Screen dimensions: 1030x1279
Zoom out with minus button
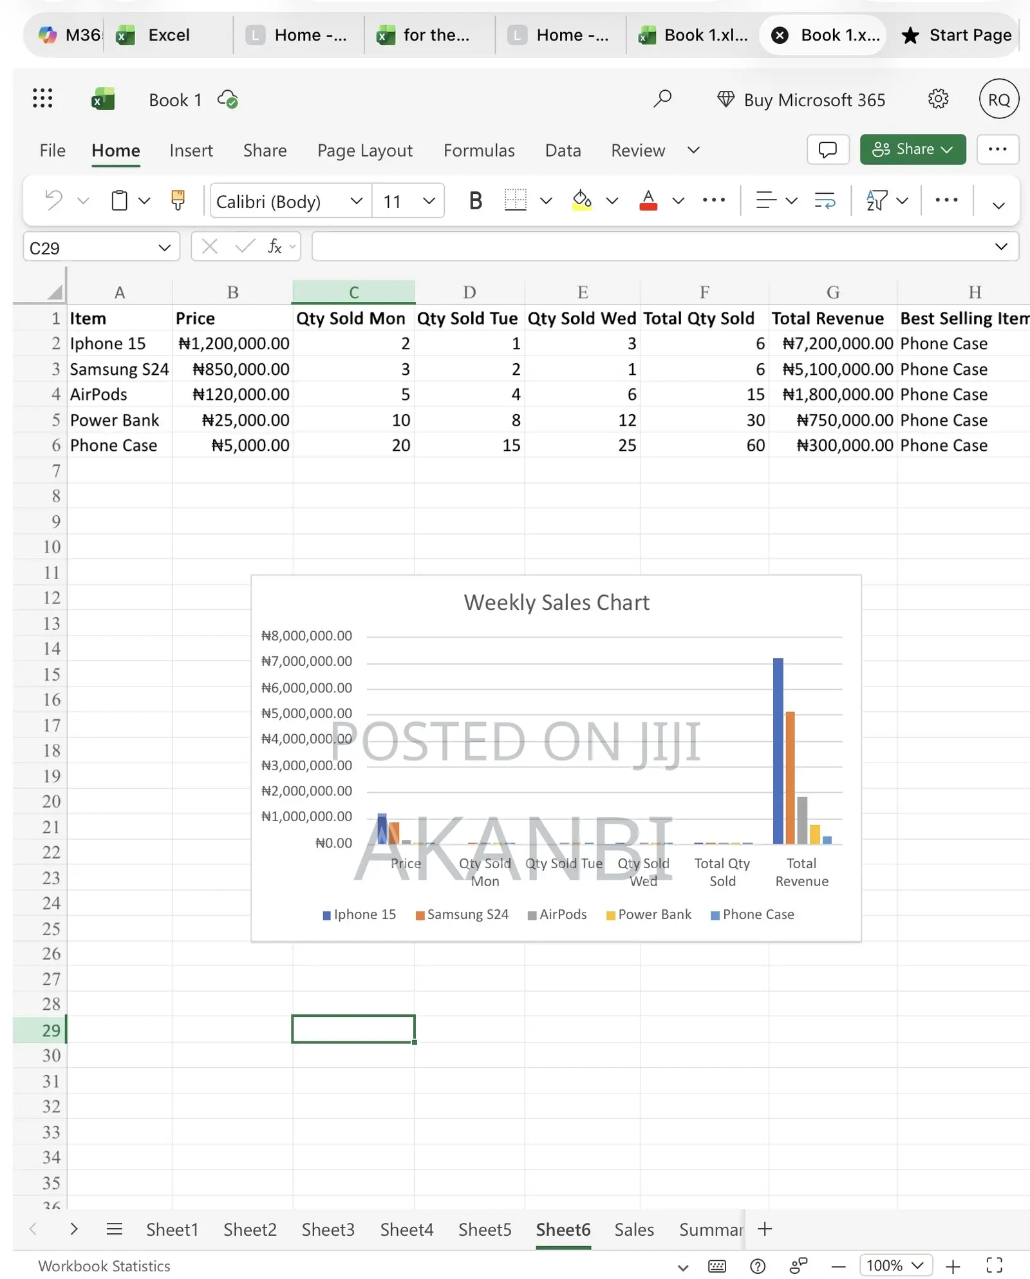click(x=838, y=1266)
